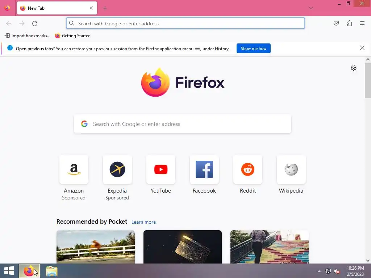The width and height of the screenshot is (371, 278).
Task: Dismiss the previous tabs notification
Action: [x=362, y=48]
